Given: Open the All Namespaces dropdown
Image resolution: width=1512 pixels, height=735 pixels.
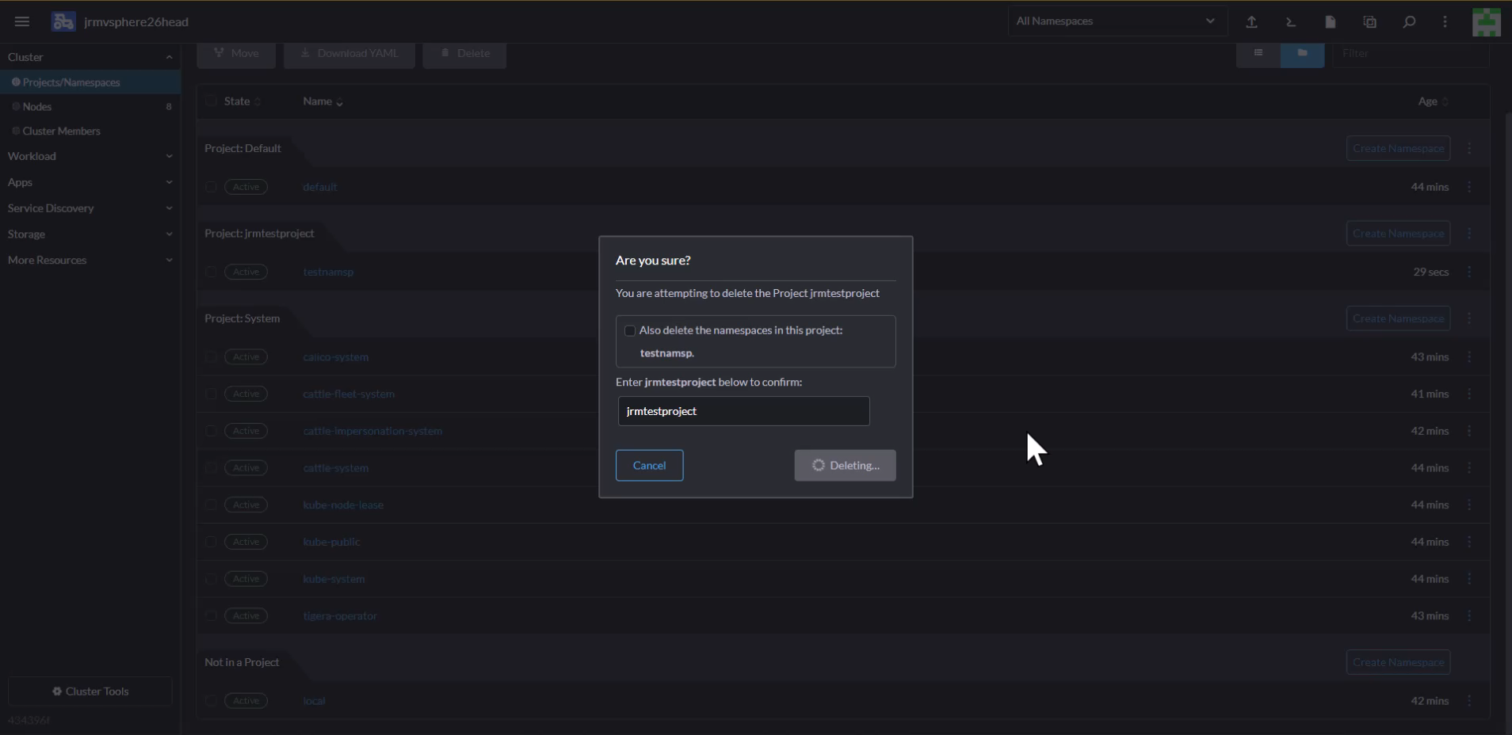Looking at the screenshot, I should coord(1117,21).
